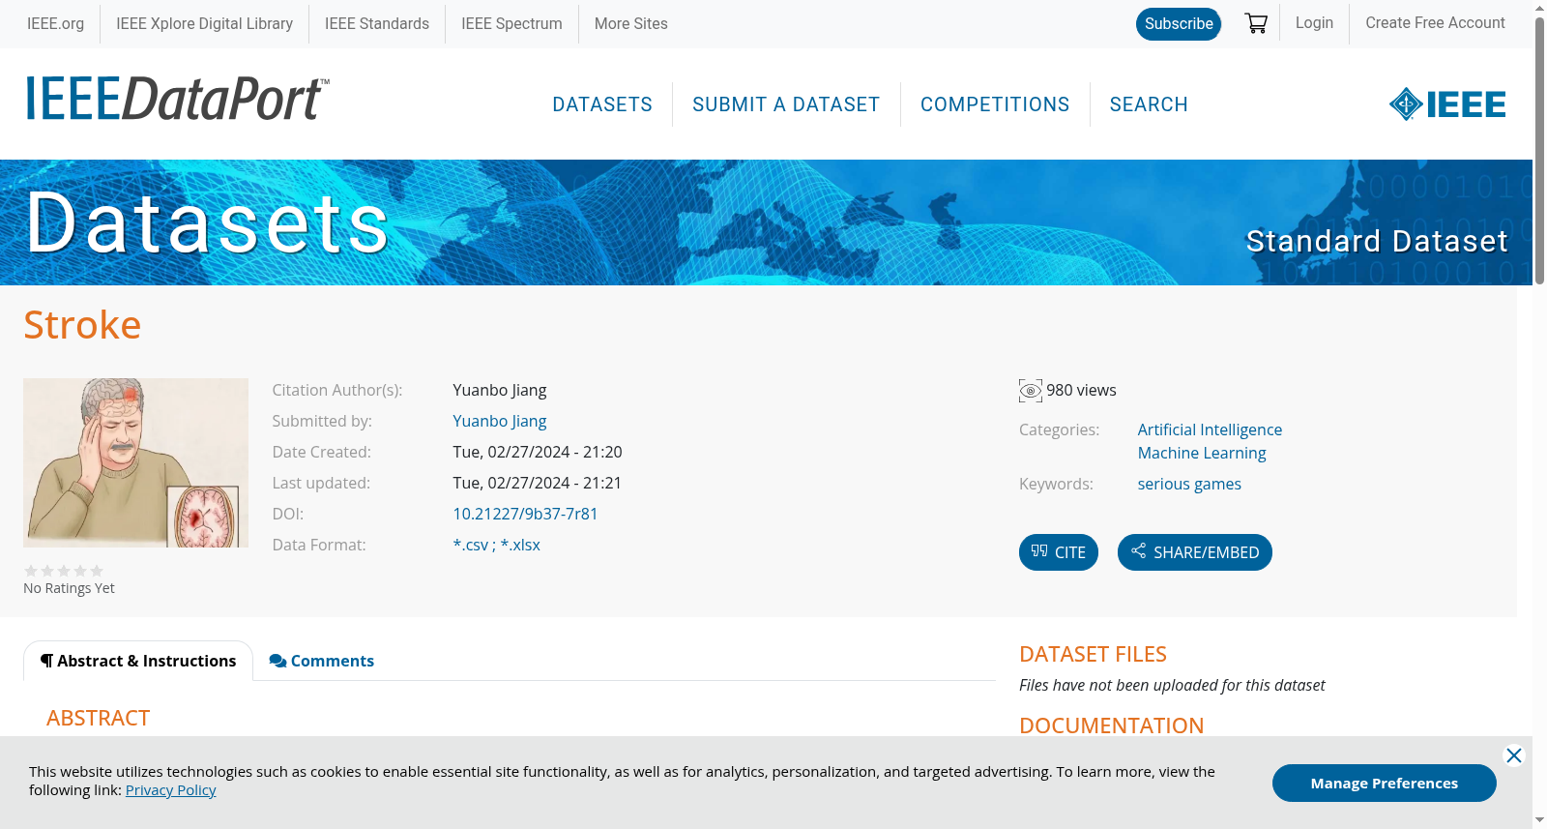Click the *.xlsx data format link
The width and height of the screenshot is (1547, 829).
[x=520, y=546]
